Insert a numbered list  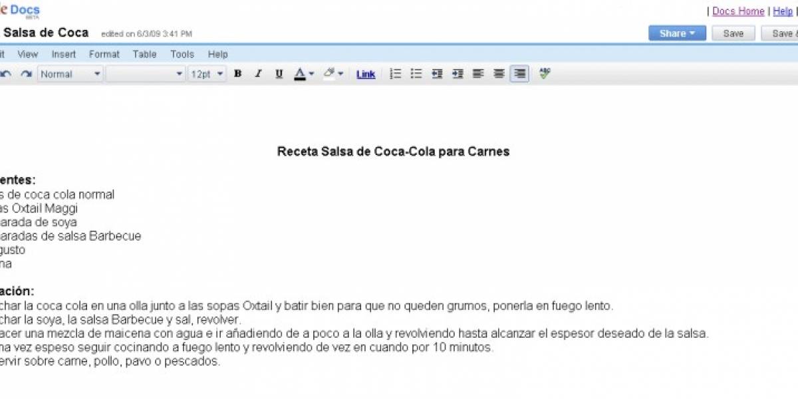[395, 74]
